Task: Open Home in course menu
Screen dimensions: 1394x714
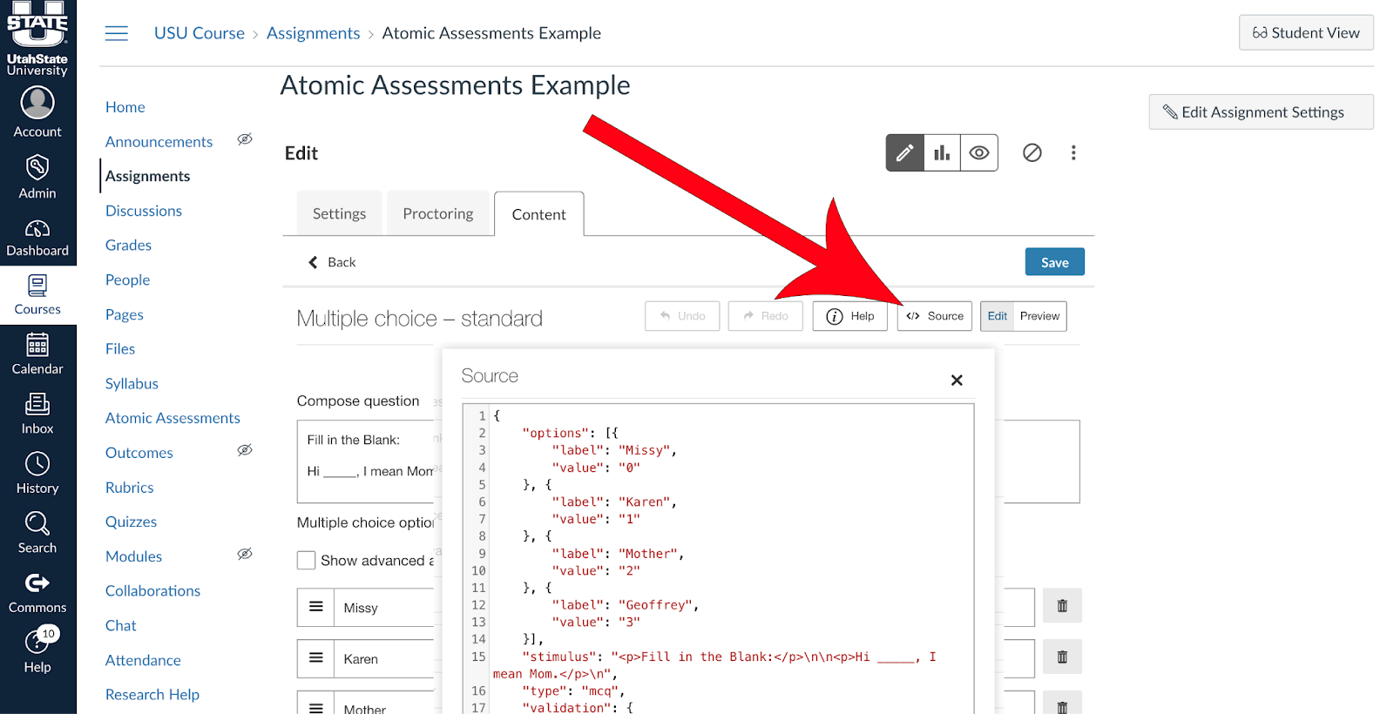Action: tap(125, 107)
